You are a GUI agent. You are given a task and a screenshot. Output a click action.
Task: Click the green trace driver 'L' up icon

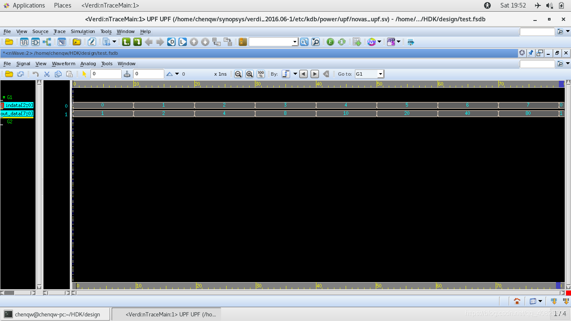[126, 42]
